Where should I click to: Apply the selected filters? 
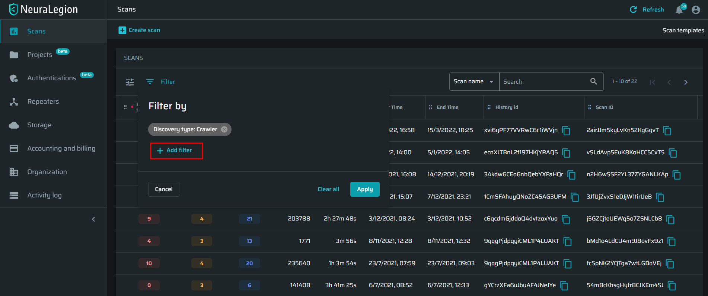[365, 189]
